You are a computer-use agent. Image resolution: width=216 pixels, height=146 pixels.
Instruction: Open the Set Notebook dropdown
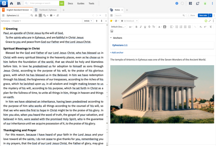click(129, 21)
